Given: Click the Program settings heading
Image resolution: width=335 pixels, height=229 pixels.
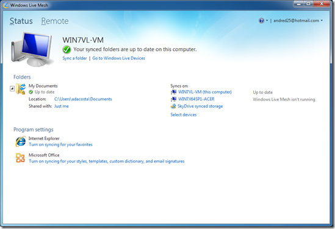Looking at the screenshot, I should pos(34,130).
